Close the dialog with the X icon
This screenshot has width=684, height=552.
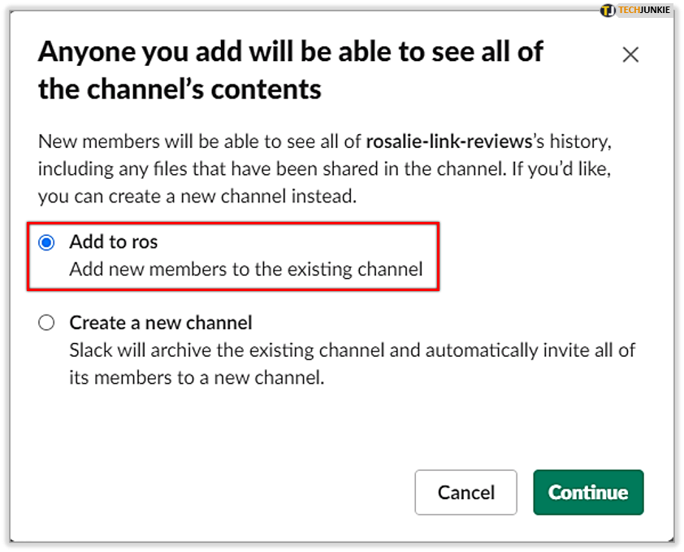tap(630, 55)
